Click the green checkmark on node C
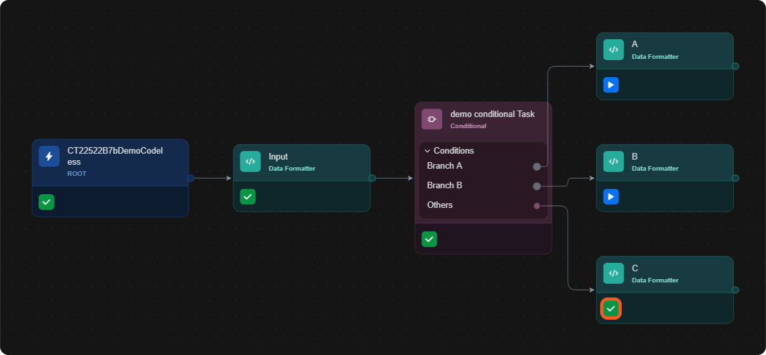Image resolution: width=766 pixels, height=355 pixels. point(611,309)
